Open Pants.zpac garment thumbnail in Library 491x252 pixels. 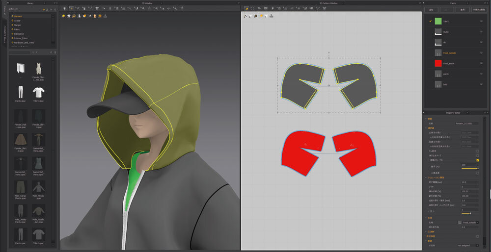click(x=21, y=92)
